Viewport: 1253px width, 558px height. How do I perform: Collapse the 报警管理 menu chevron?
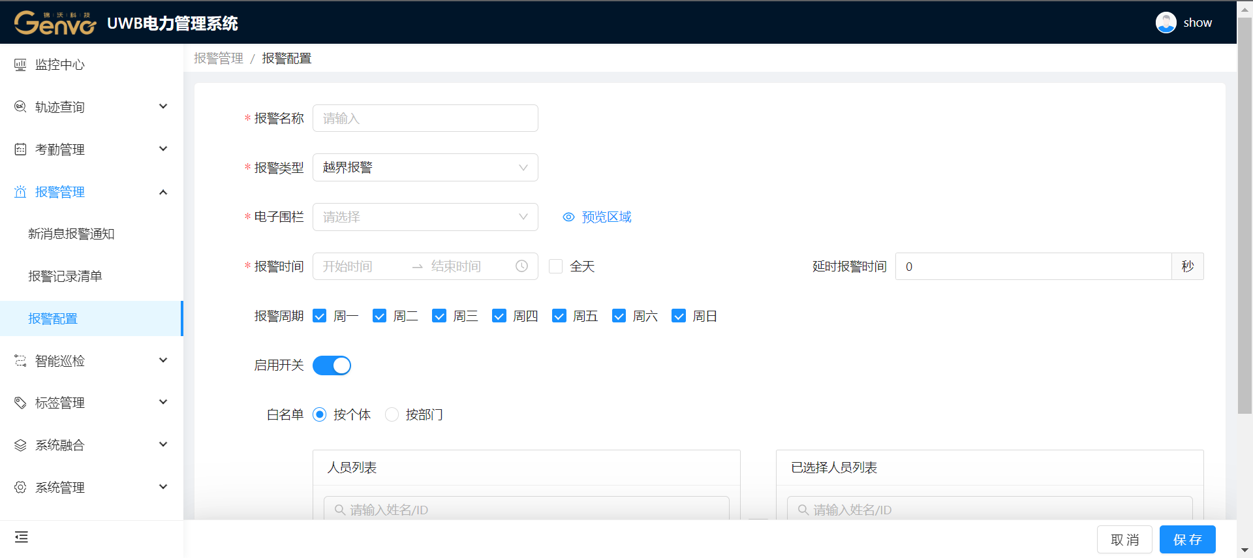pyautogui.click(x=163, y=192)
